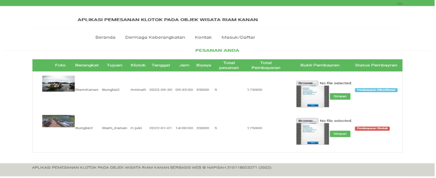Open the RiamKanan boat photo thumbnail
The width and height of the screenshot is (436, 178).
click(58, 83)
